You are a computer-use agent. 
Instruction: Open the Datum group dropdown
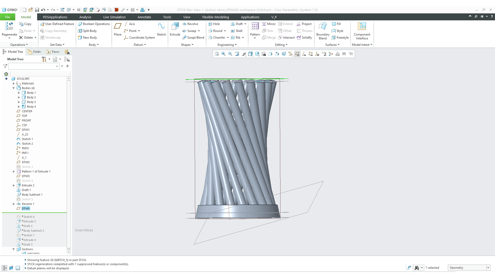(x=140, y=45)
